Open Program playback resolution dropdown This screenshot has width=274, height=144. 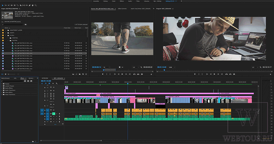[x=255, y=67]
